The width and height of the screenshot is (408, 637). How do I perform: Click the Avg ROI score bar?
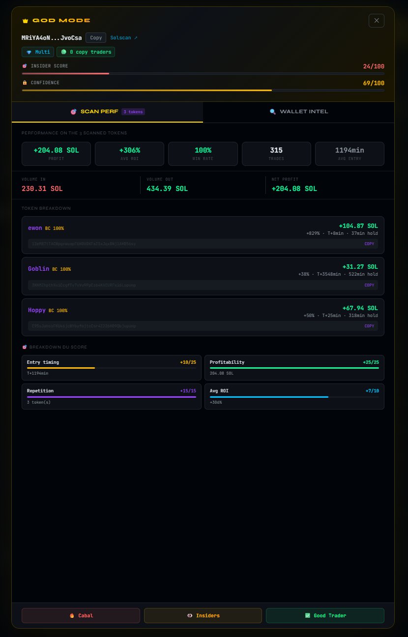tap(294, 396)
